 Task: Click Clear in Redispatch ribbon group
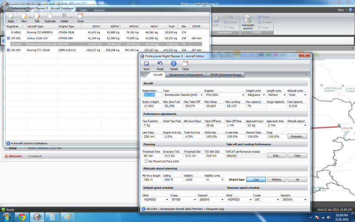click(229, 28)
